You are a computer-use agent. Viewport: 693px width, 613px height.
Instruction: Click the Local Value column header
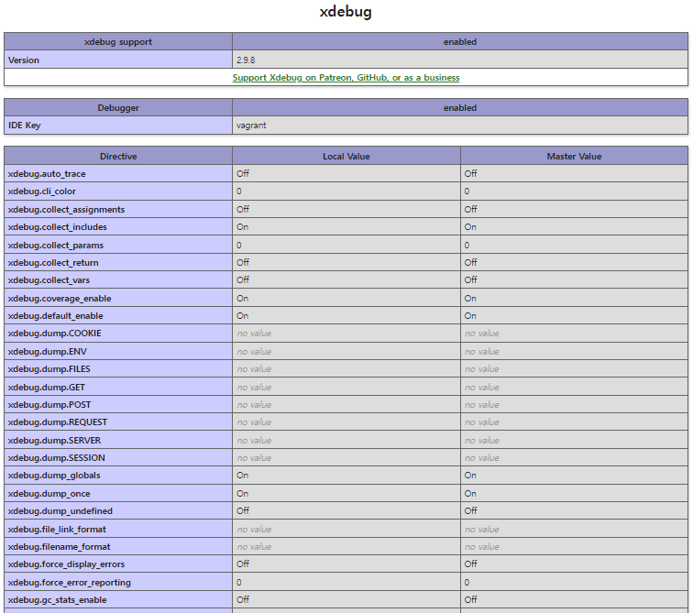[x=346, y=157]
